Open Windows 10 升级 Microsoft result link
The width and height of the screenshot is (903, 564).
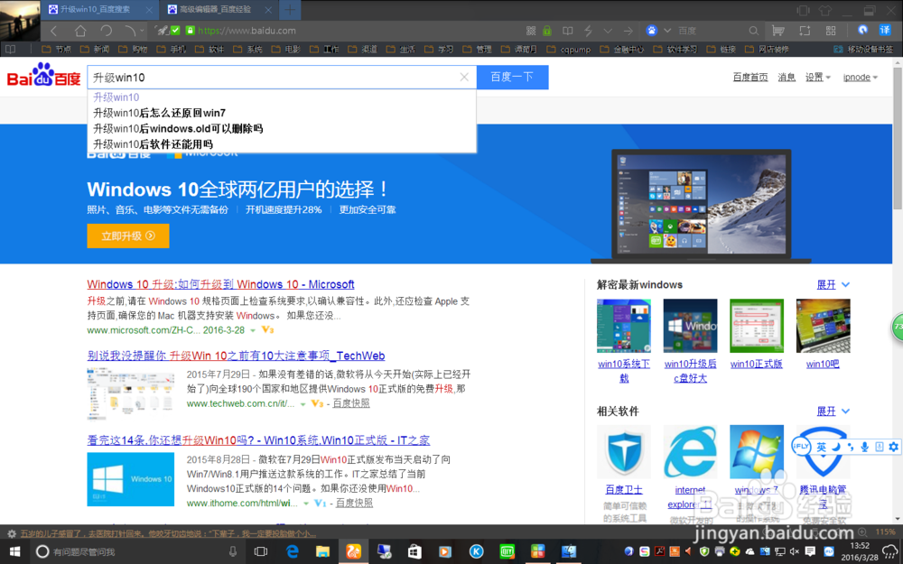tap(220, 284)
